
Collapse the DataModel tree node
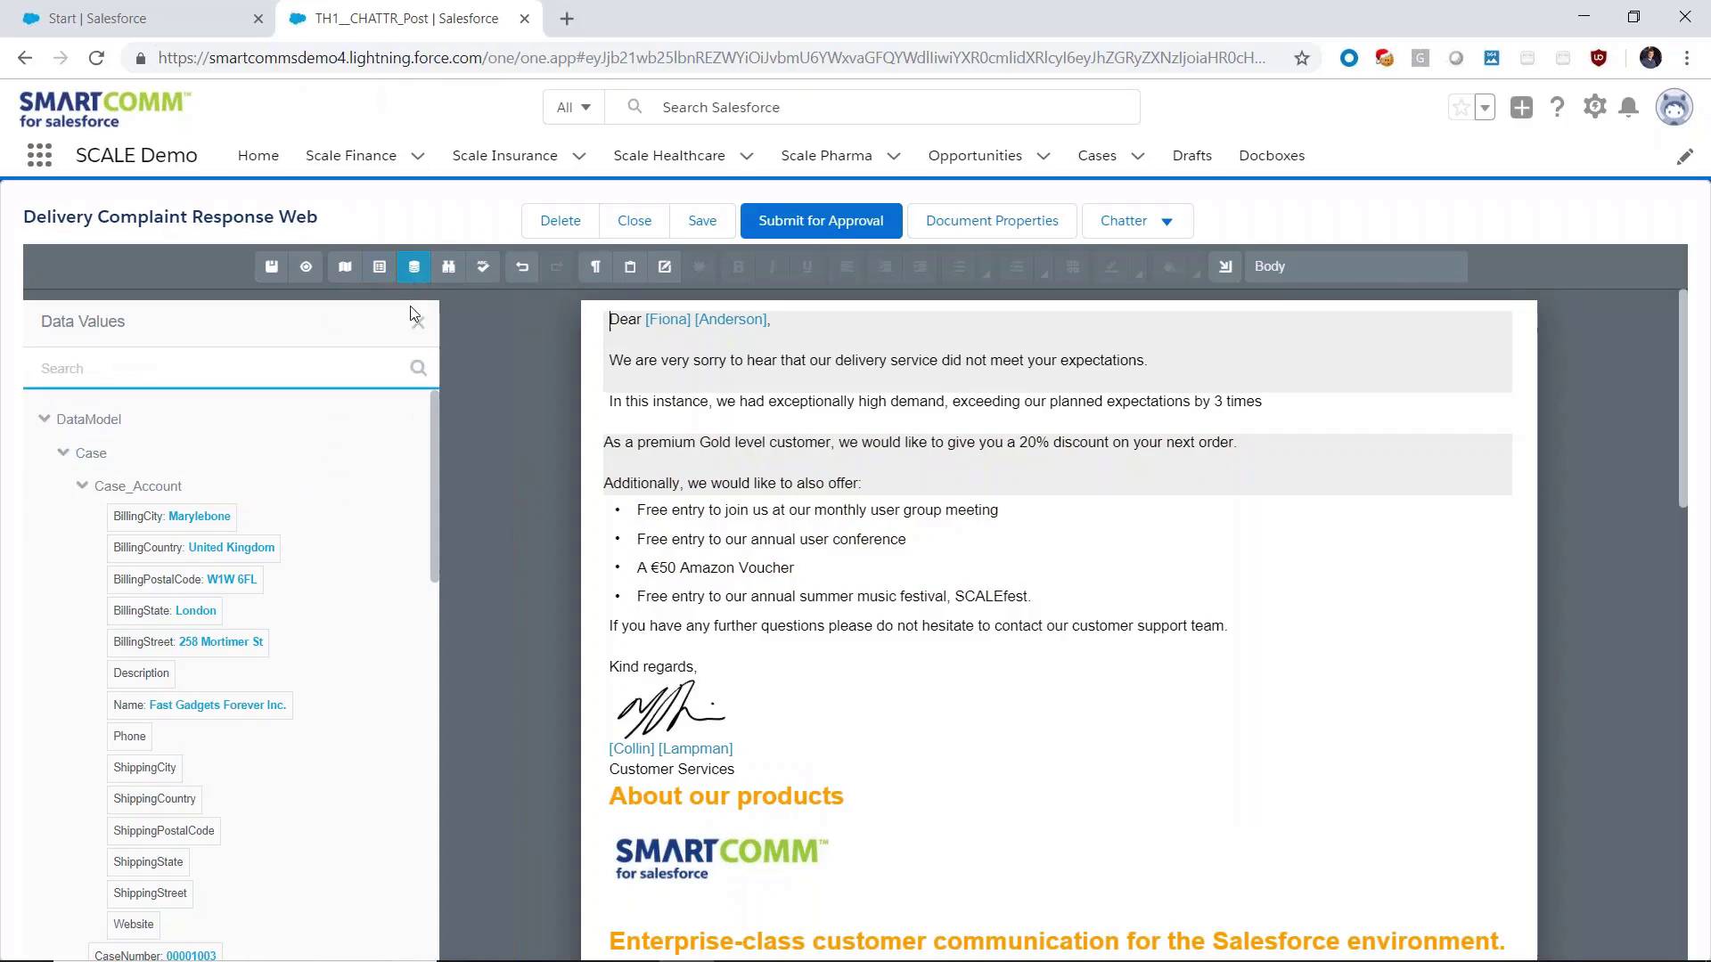click(43, 419)
